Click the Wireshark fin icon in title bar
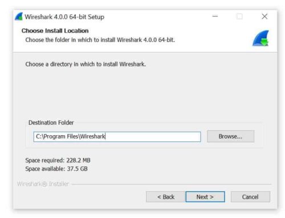Screen dimensions: 285x218 point(19,16)
